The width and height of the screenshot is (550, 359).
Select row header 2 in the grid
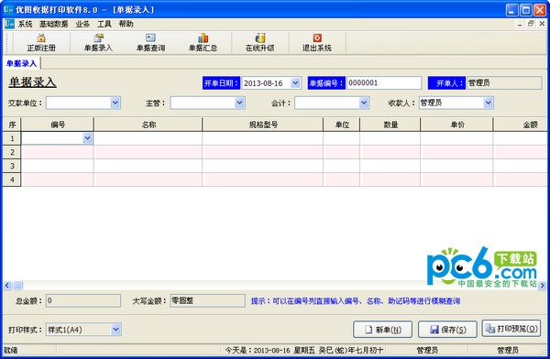coord(12,152)
